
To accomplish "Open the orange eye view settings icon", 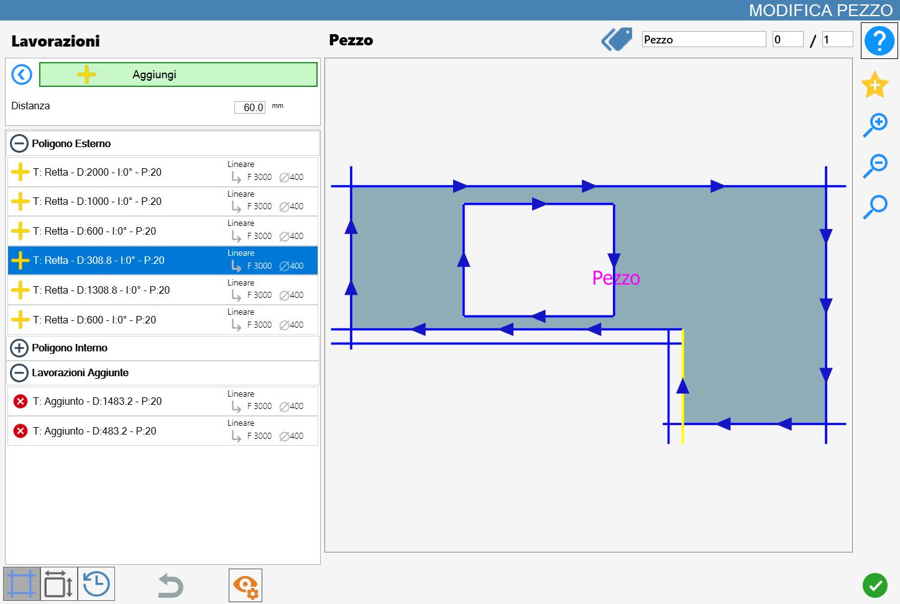I will pos(246,585).
